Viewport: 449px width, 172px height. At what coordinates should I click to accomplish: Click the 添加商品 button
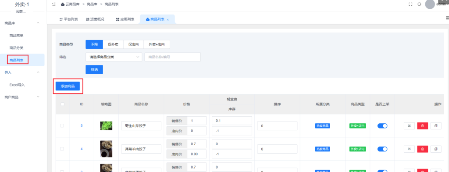pyautogui.click(x=68, y=86)
